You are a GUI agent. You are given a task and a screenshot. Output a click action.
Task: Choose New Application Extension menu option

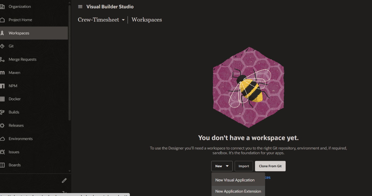238,191
